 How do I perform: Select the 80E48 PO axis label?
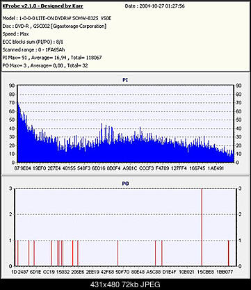click(x=138, y=272)
